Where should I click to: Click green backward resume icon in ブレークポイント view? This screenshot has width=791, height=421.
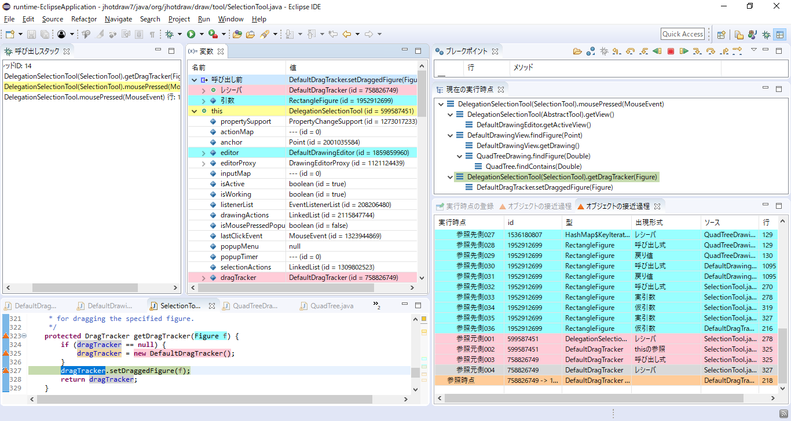coord(657,51)
